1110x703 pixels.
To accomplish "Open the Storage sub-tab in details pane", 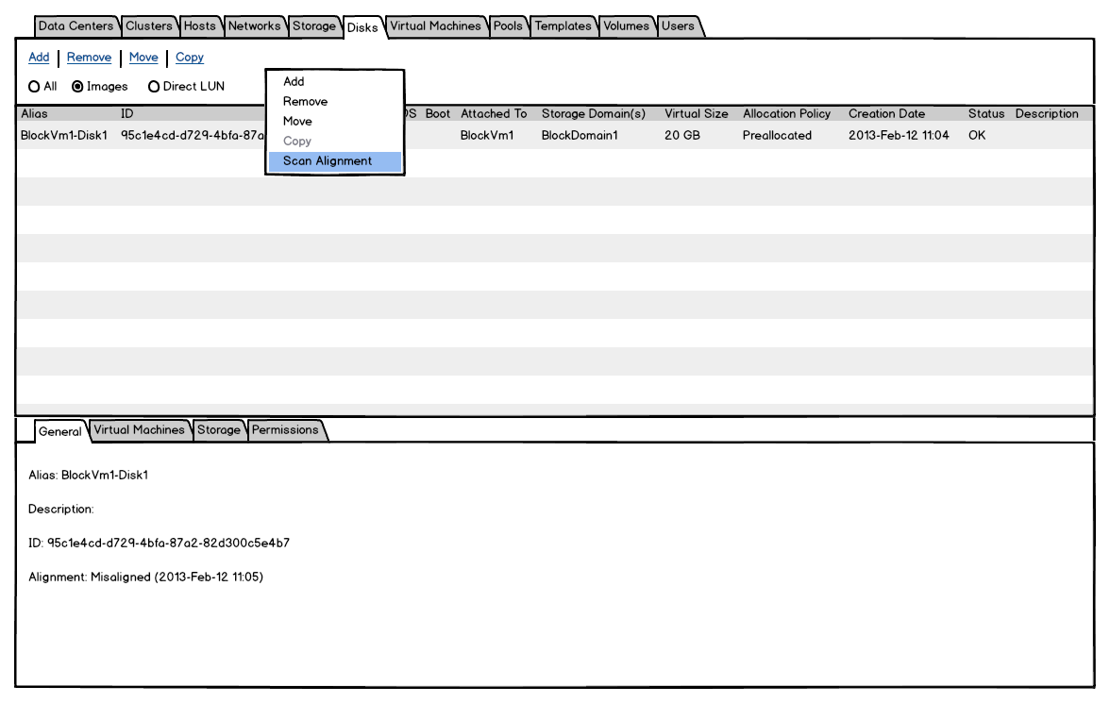I will click(x=218, y=430).
